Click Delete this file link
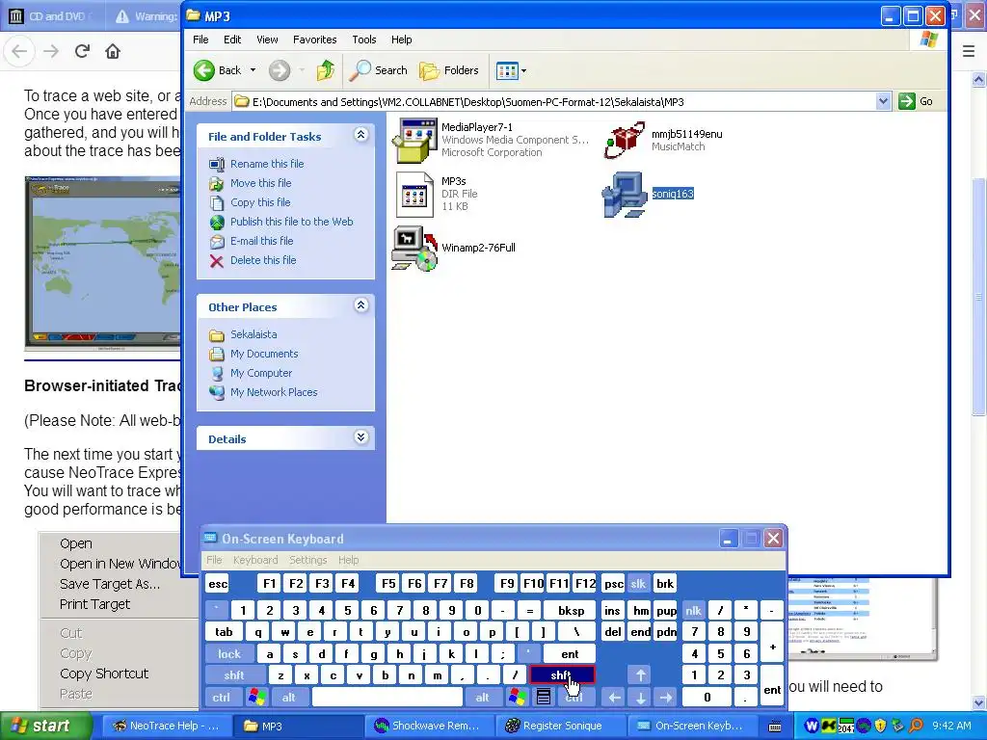 [263, 260]
